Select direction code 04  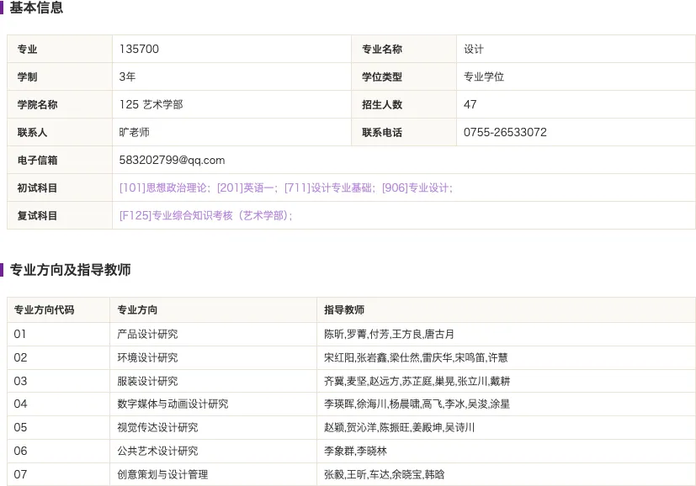coord(20,404)
